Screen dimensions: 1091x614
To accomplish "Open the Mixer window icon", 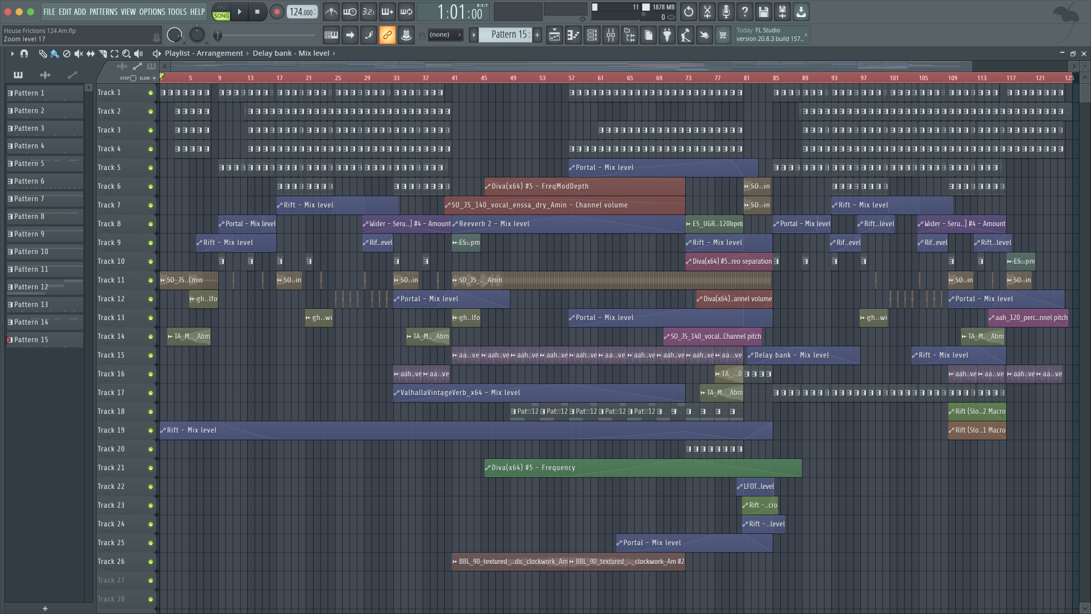I will (x=611, y=35).
